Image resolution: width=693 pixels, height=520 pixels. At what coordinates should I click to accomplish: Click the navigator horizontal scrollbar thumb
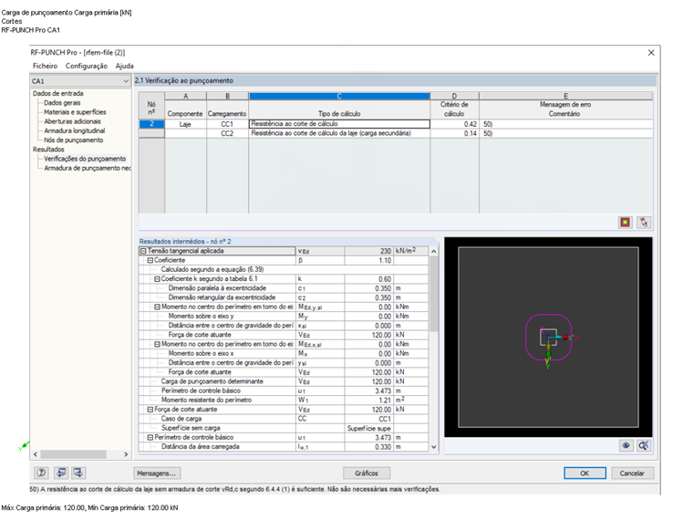point(73,454)
